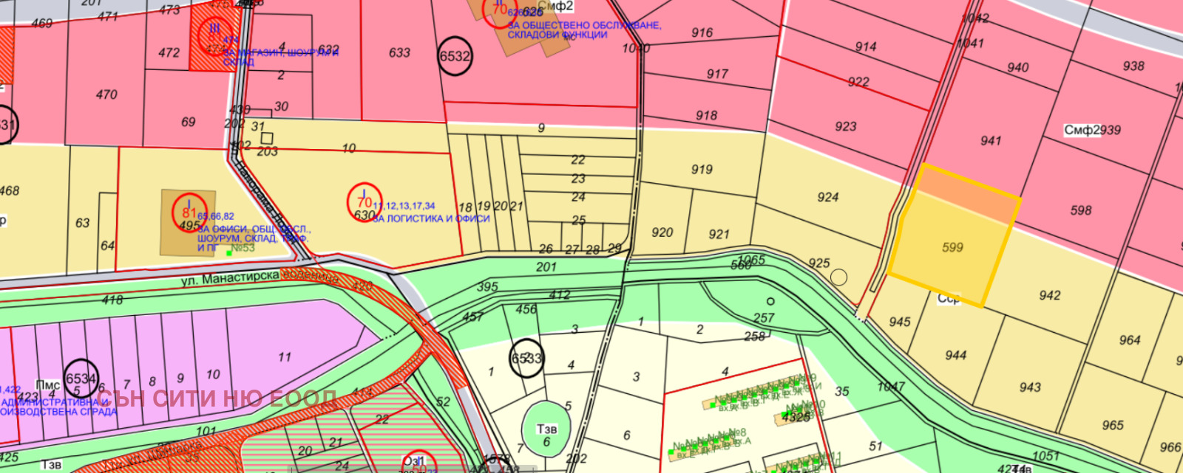Select pink parcel 598
This screenshot has height=473, width=1183.
[x=1080, y=211]
